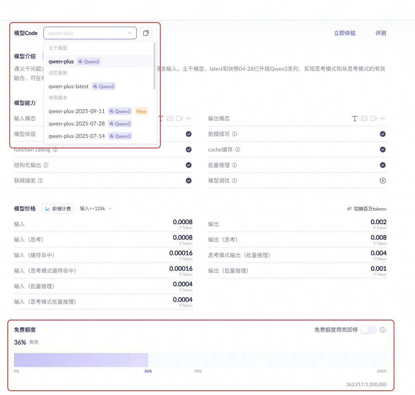Click the output image modality icon
Viewport: 415px width, 395px height.
click(364, 118)
